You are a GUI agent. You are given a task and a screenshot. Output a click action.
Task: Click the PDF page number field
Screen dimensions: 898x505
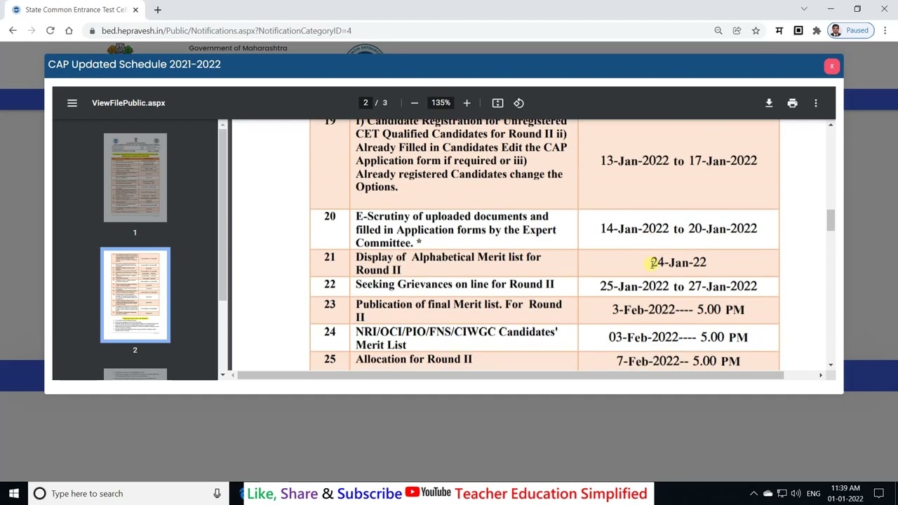[366, 103]
